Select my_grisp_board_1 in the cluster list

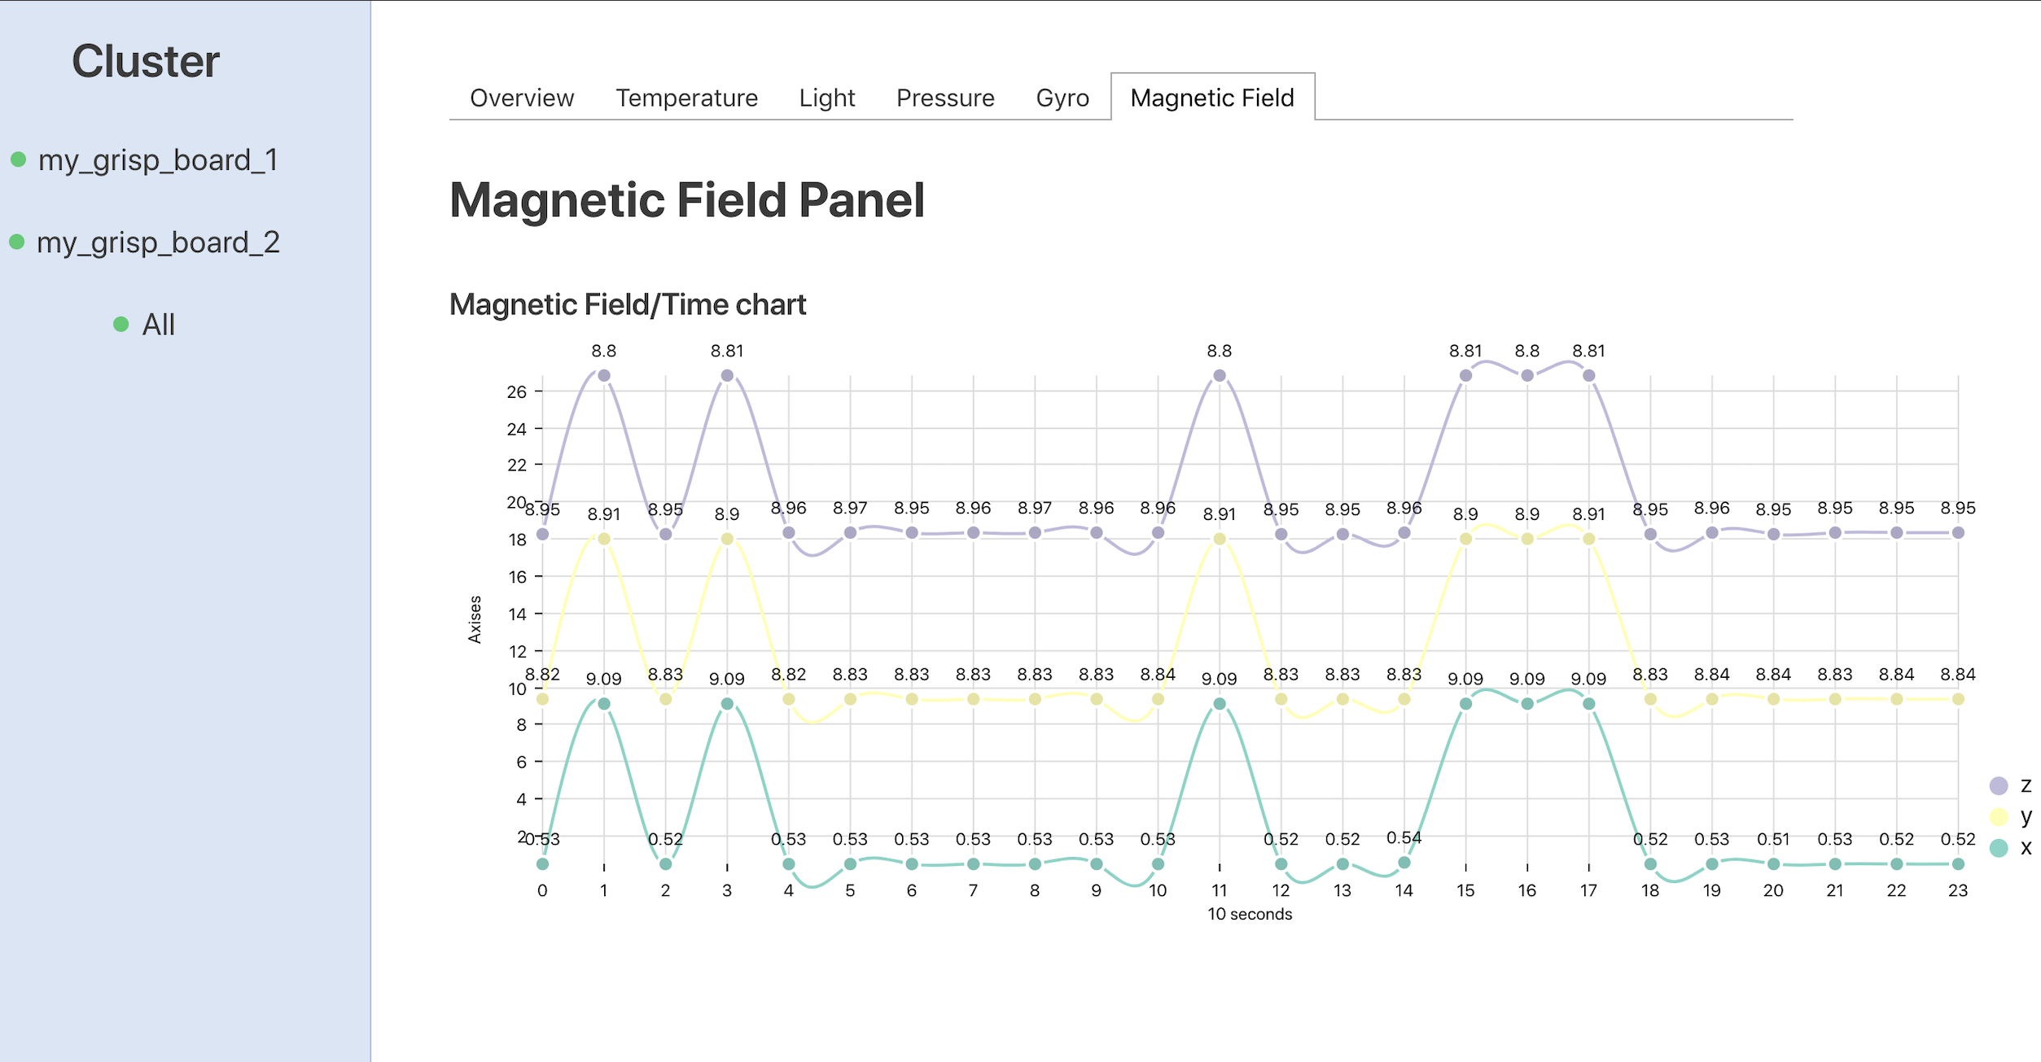[158, 160]
